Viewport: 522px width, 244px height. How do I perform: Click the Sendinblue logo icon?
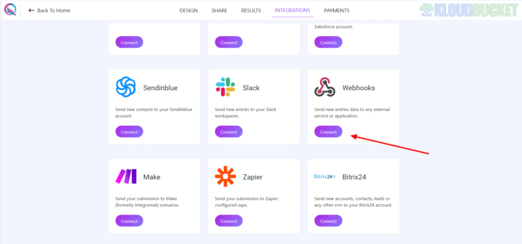126,87
